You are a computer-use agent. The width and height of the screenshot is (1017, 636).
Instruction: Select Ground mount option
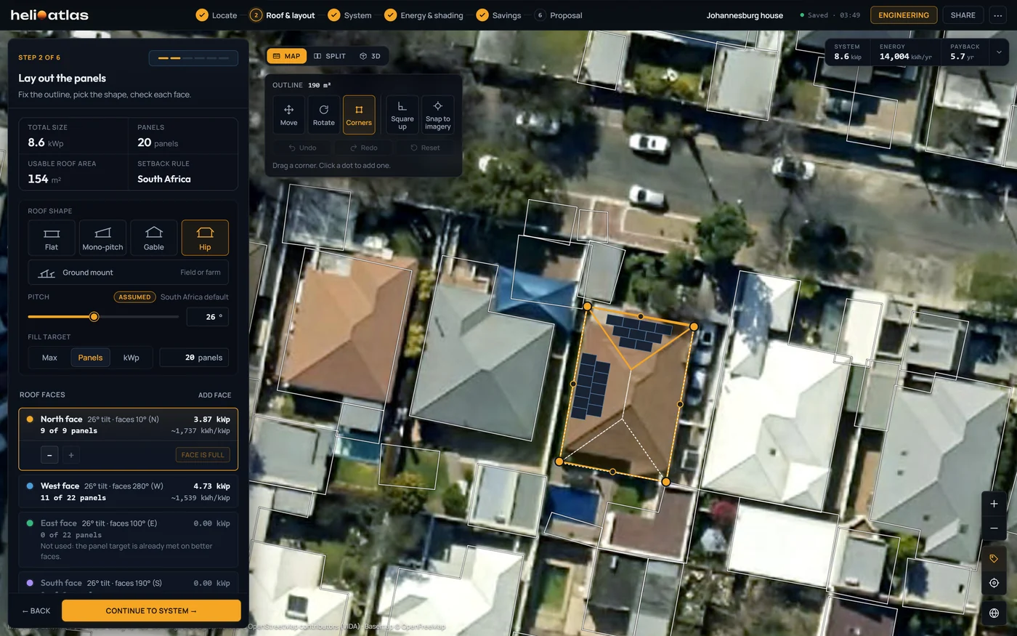pyautogui.click(x=129, y=273)
